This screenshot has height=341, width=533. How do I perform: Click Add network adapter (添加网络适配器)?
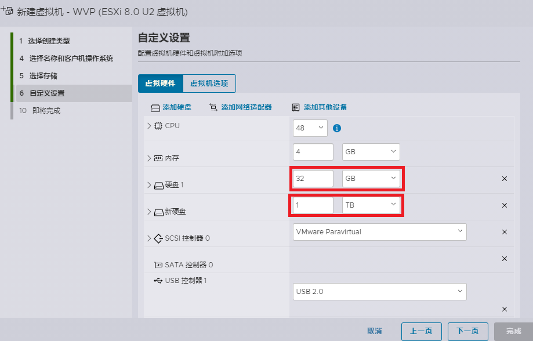point(240,107)
